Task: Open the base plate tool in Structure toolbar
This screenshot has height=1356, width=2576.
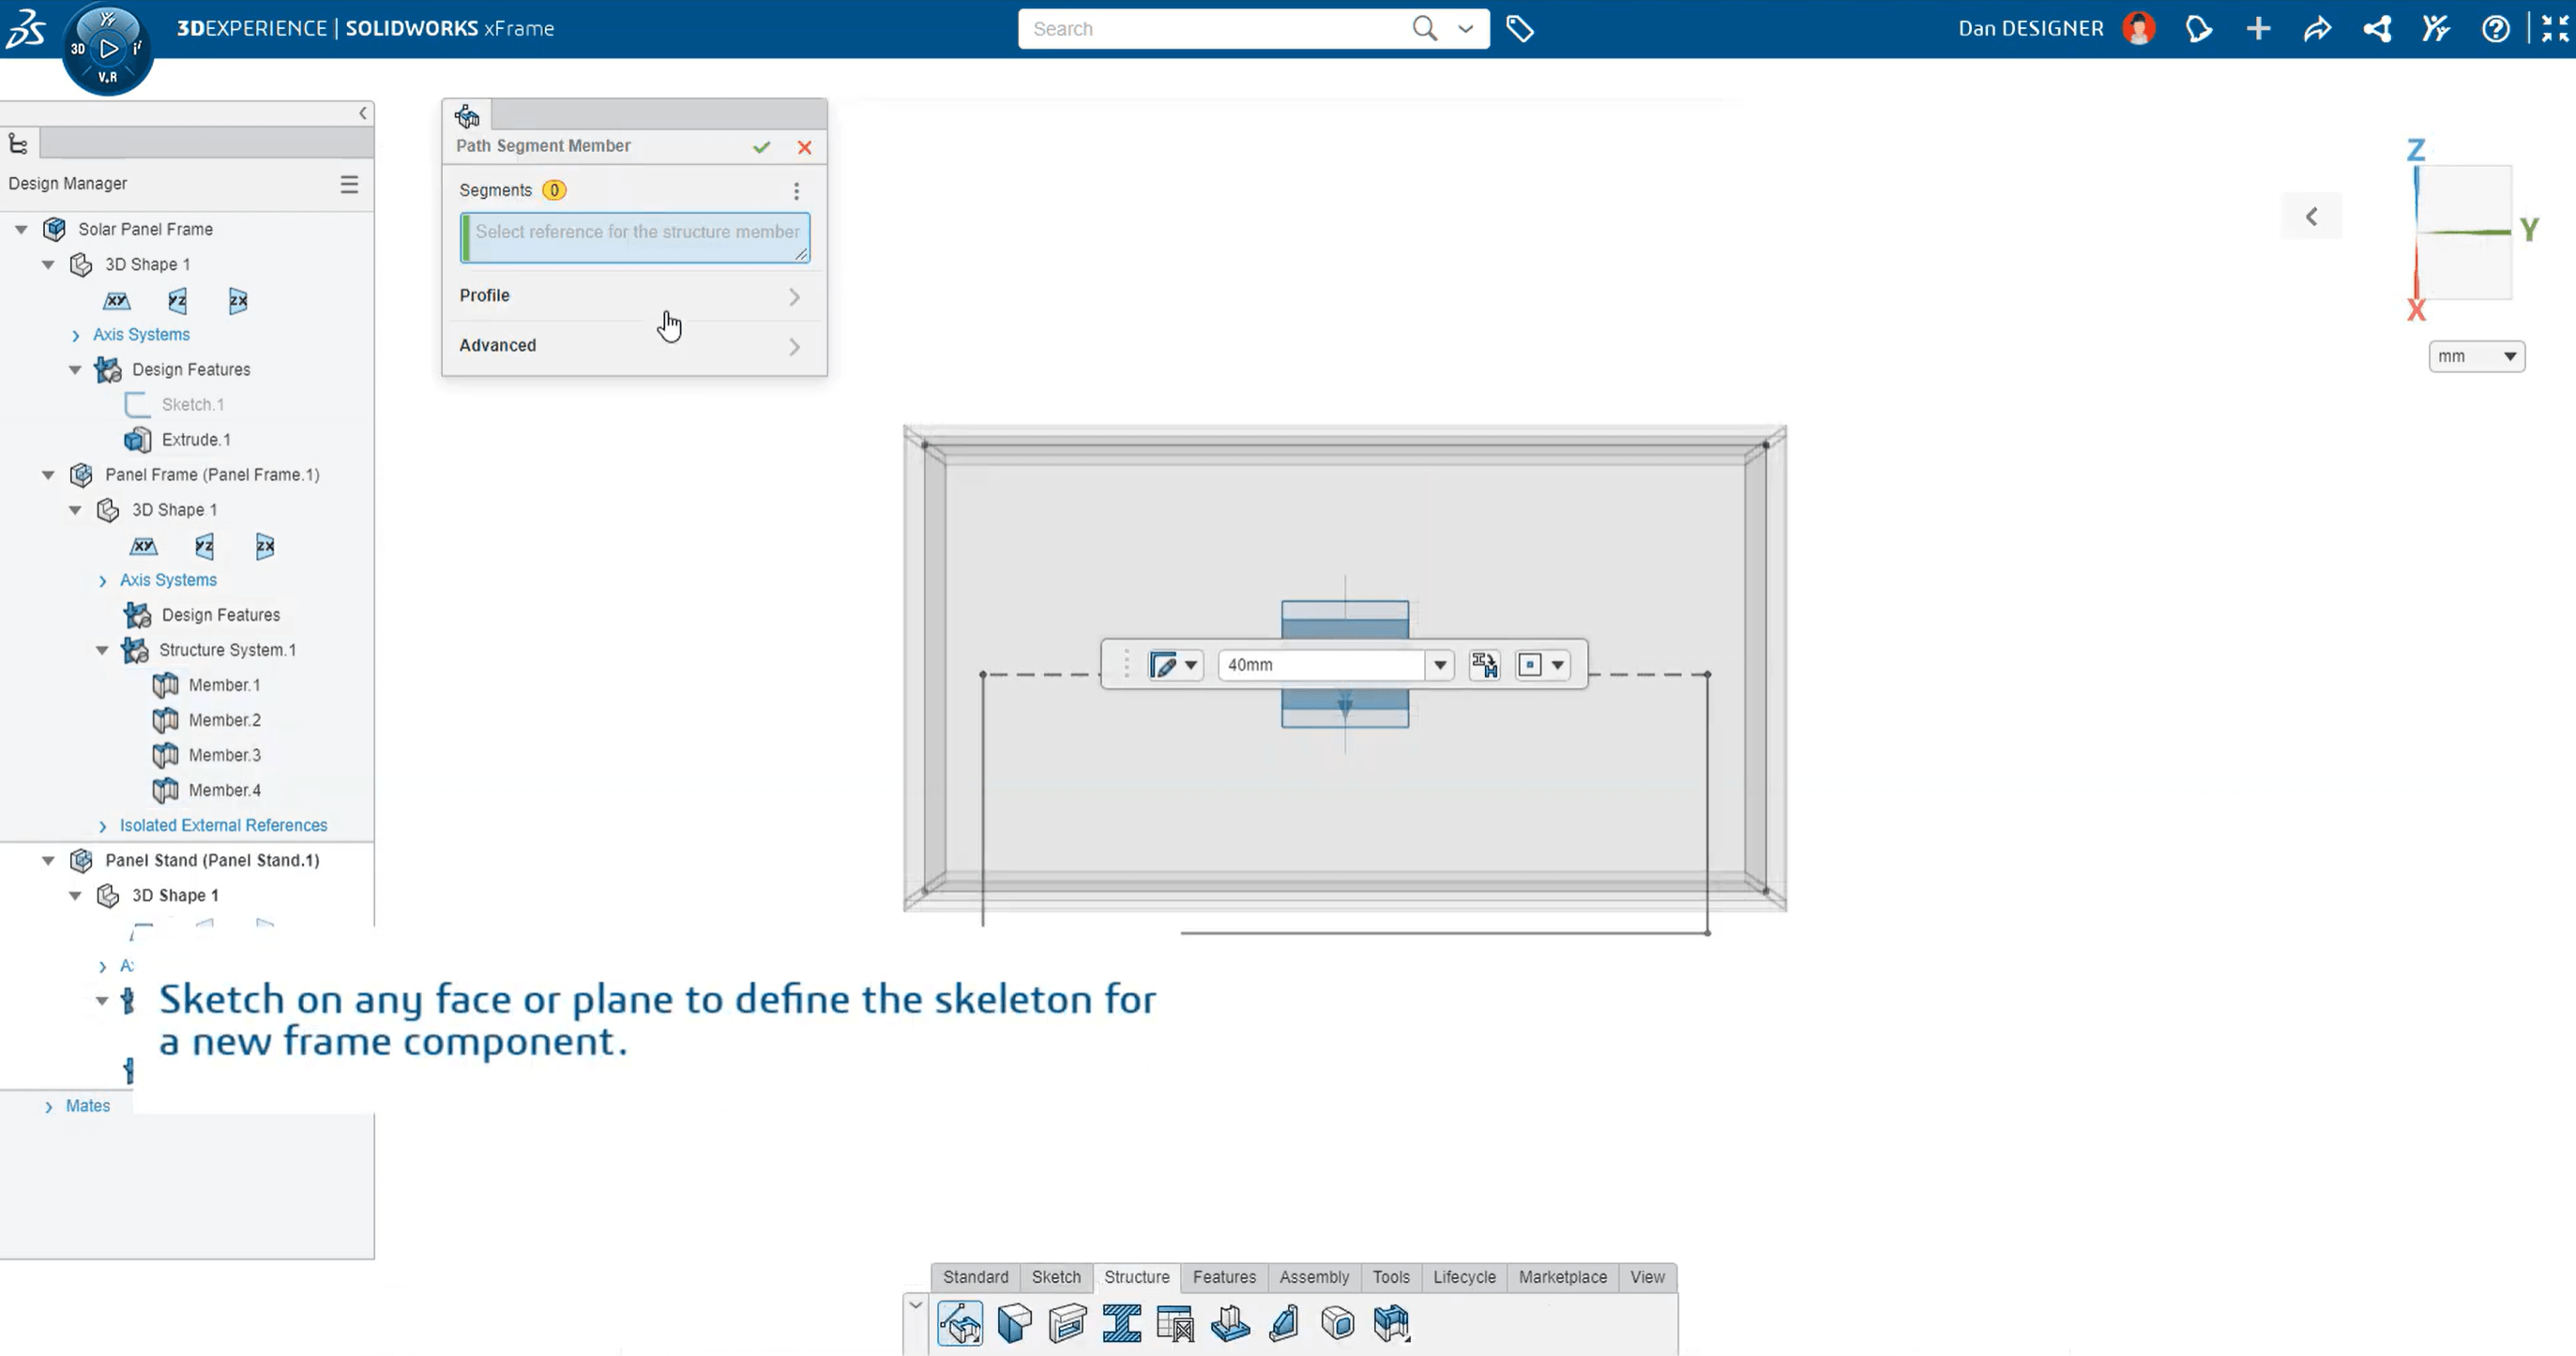Action: [x=1230, y=1323]
